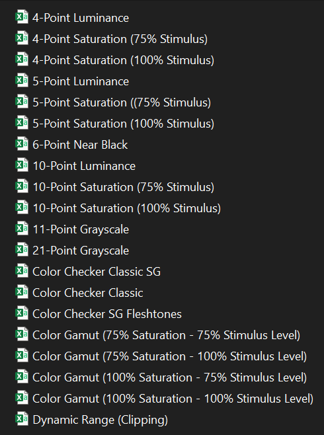Screen dimensions: 324x435
Task: Select 5-Point Saturation ((75% Stimulus) entry
Action: pos(122,102)
